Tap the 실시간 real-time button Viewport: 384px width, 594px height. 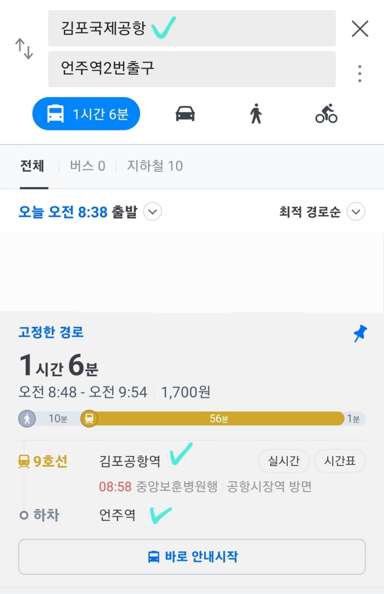(284, 461)
